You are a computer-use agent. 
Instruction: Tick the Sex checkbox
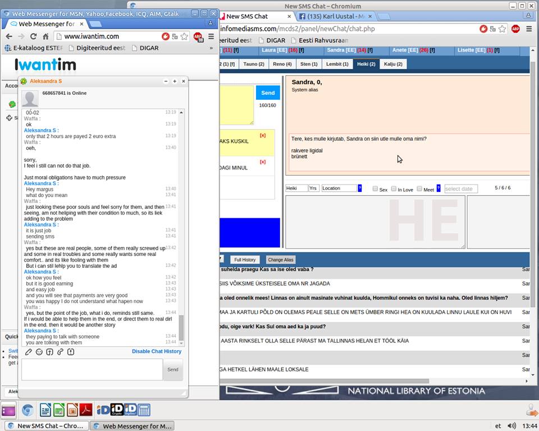pos(376,189)
